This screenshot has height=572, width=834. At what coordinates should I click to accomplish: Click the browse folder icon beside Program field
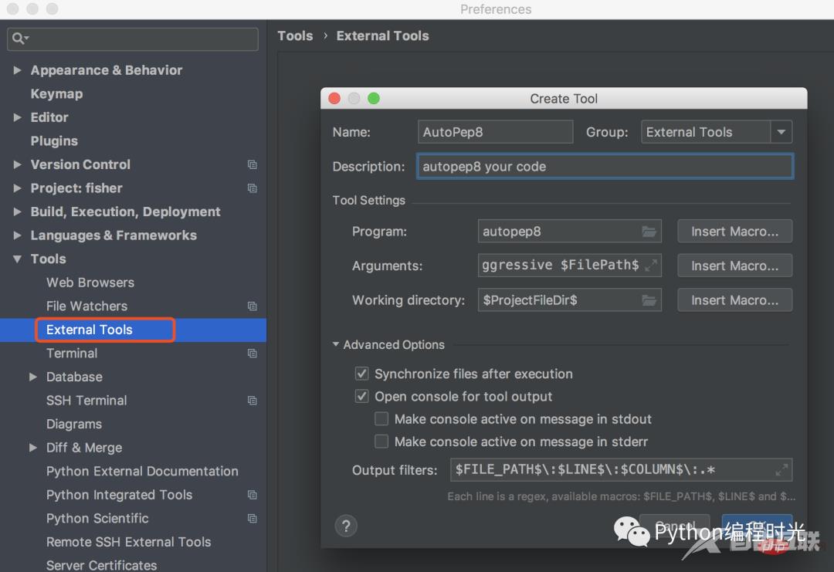pos(649,231)
